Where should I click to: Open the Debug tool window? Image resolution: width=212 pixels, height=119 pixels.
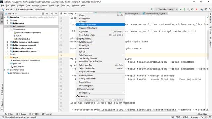pyautogui.click(x=21, y=114)
